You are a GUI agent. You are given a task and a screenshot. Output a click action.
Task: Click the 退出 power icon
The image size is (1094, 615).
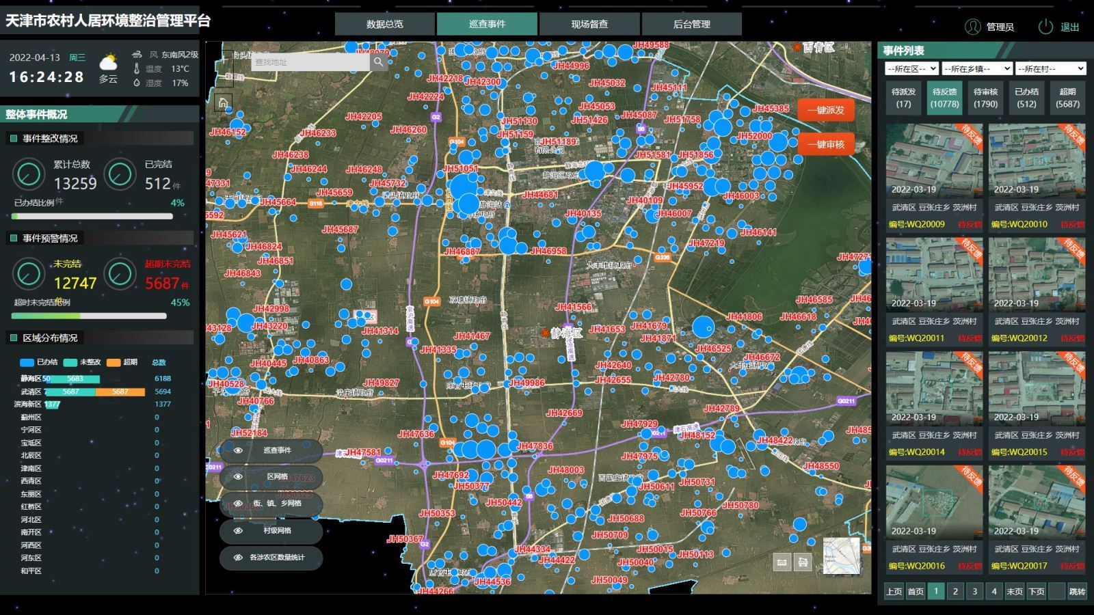point(1045,27)
